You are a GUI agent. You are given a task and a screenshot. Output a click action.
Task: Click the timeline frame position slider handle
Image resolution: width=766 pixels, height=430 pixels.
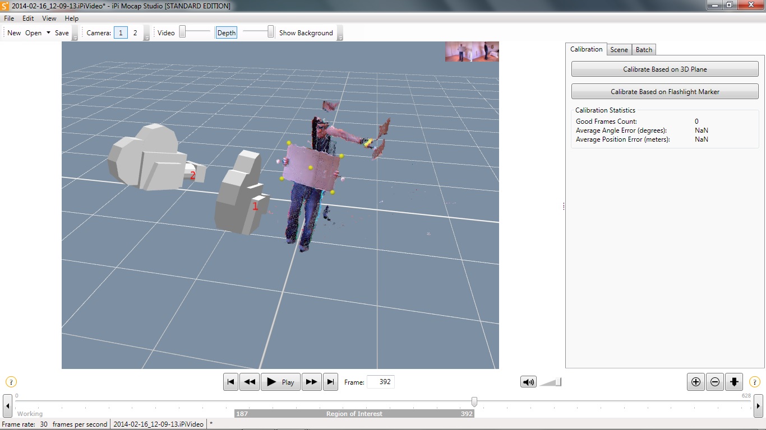pos(474,401)
